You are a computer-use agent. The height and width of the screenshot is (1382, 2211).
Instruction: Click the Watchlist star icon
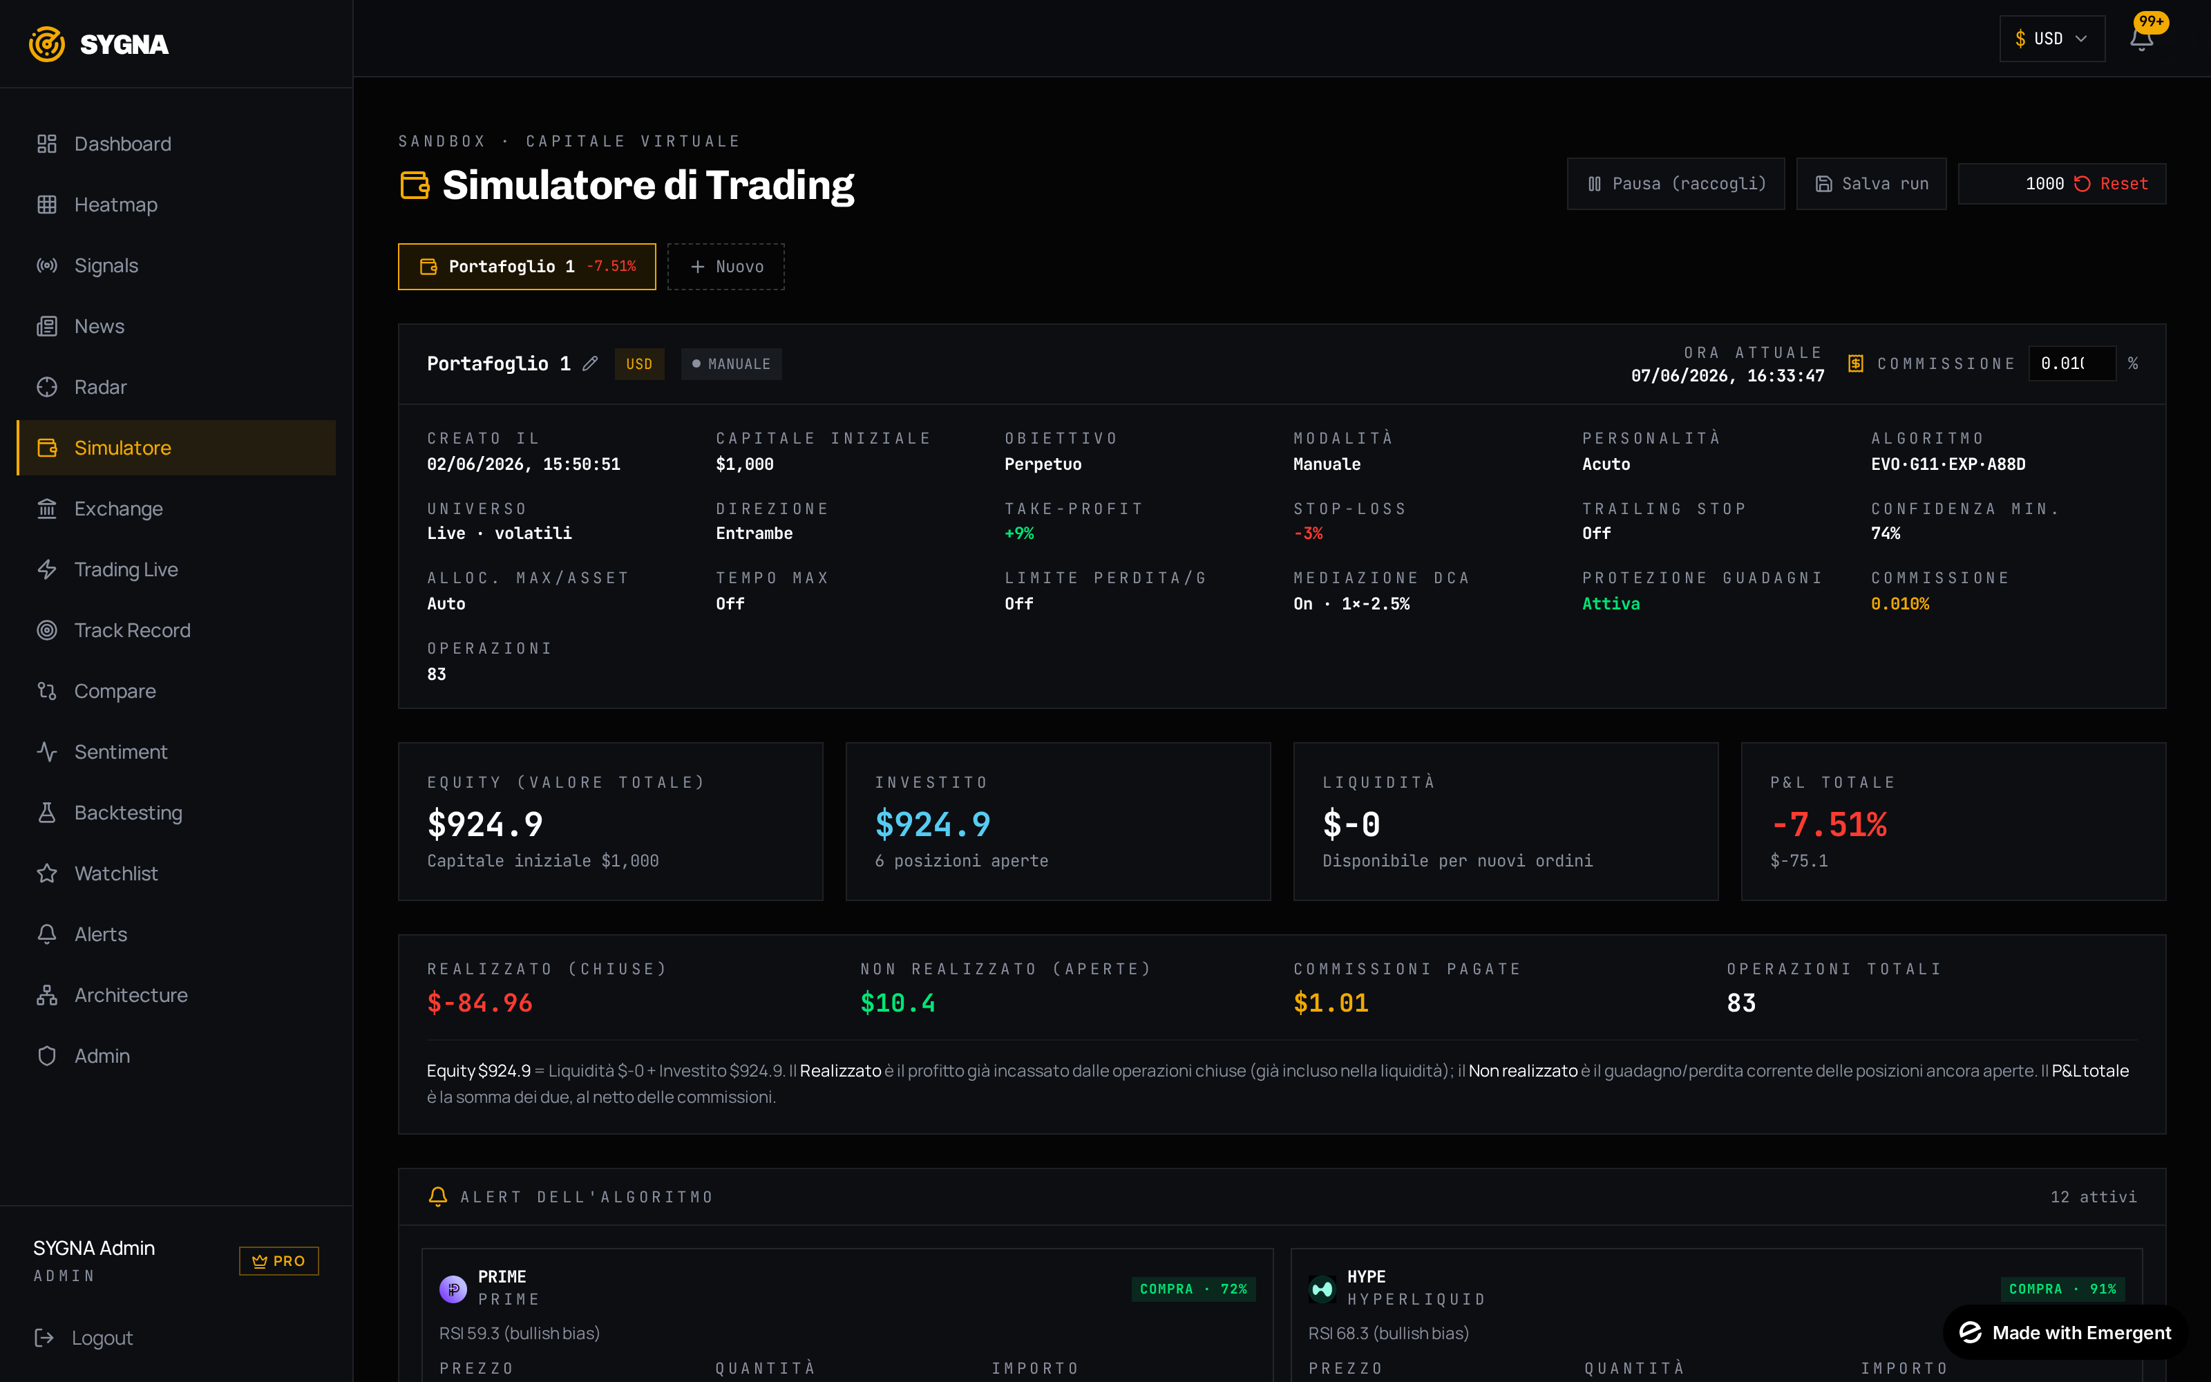pos(46,873)
